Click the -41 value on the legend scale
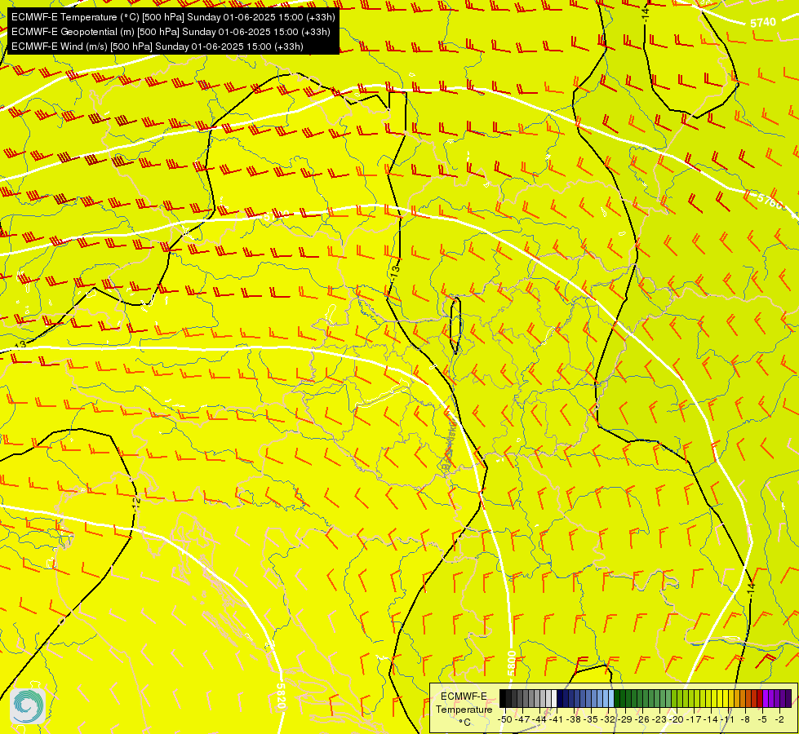The width and height of the screenshot is (799, 734). click(x=557, y=720)
